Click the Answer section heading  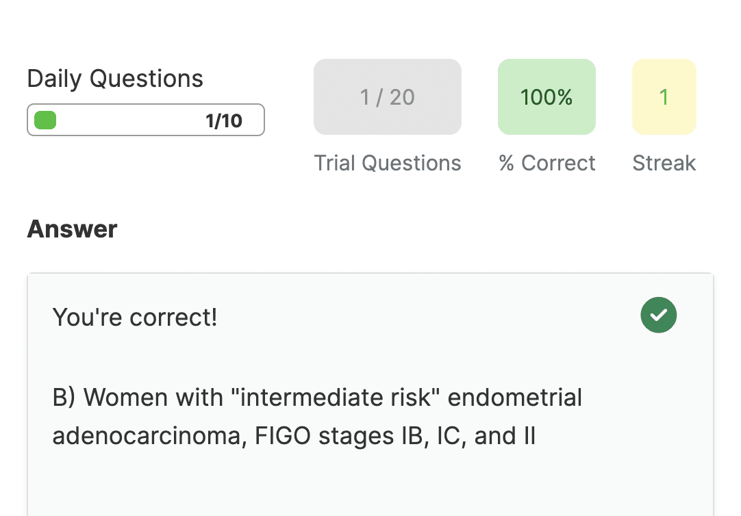pos(72,229)
